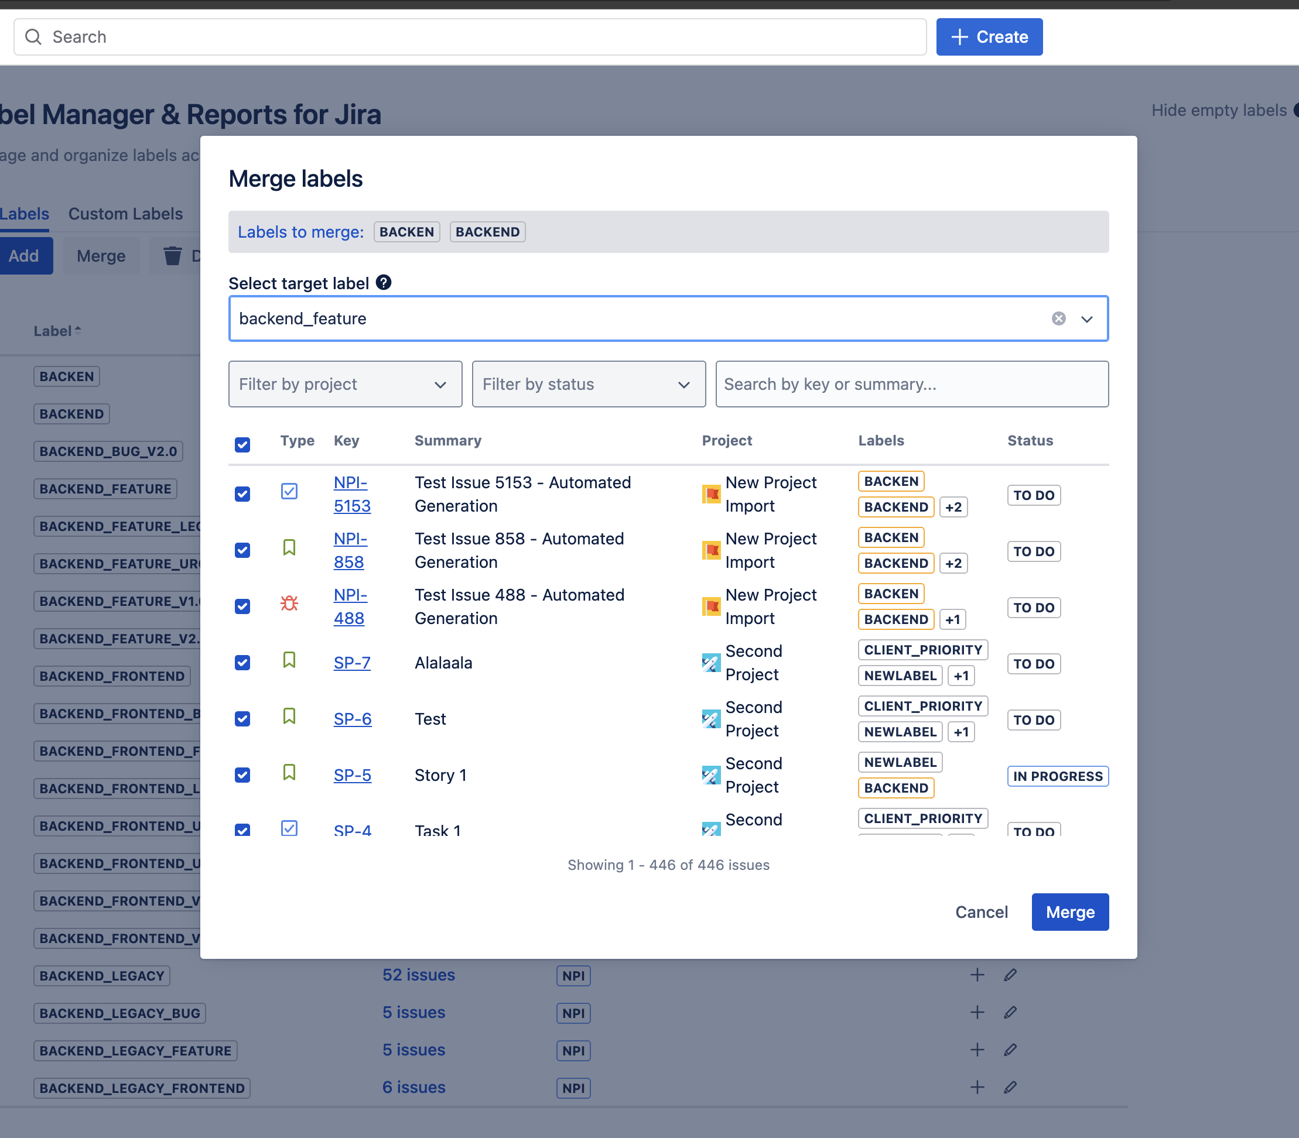
Task: Click the bug type icon for NPI-488
Action: (x=289, y=604)
